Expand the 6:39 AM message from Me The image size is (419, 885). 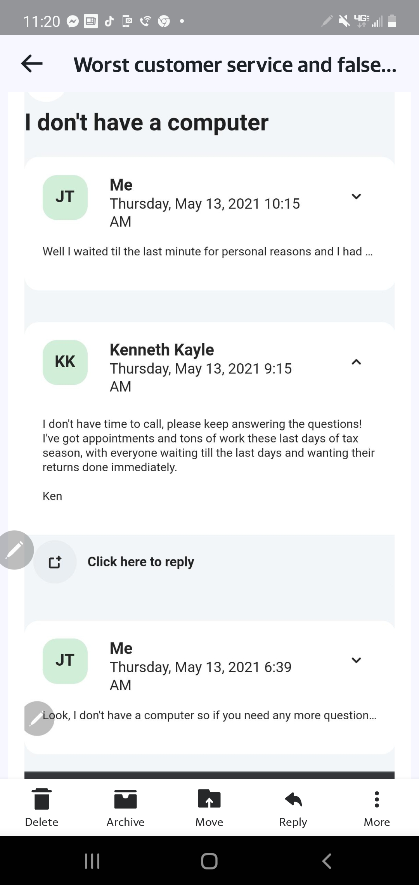coord(356,660)
